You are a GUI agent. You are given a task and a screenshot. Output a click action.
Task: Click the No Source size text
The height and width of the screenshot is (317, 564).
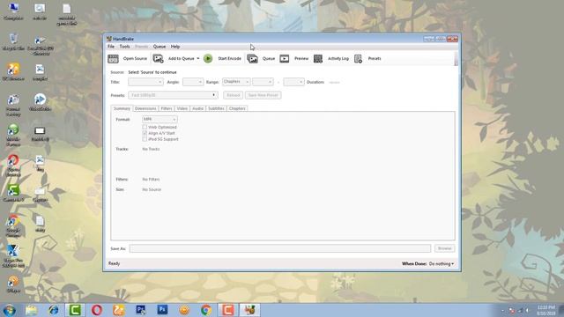(x=152, y=189)
